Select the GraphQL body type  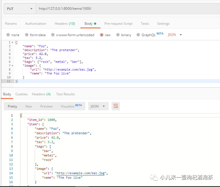point(138,35)
